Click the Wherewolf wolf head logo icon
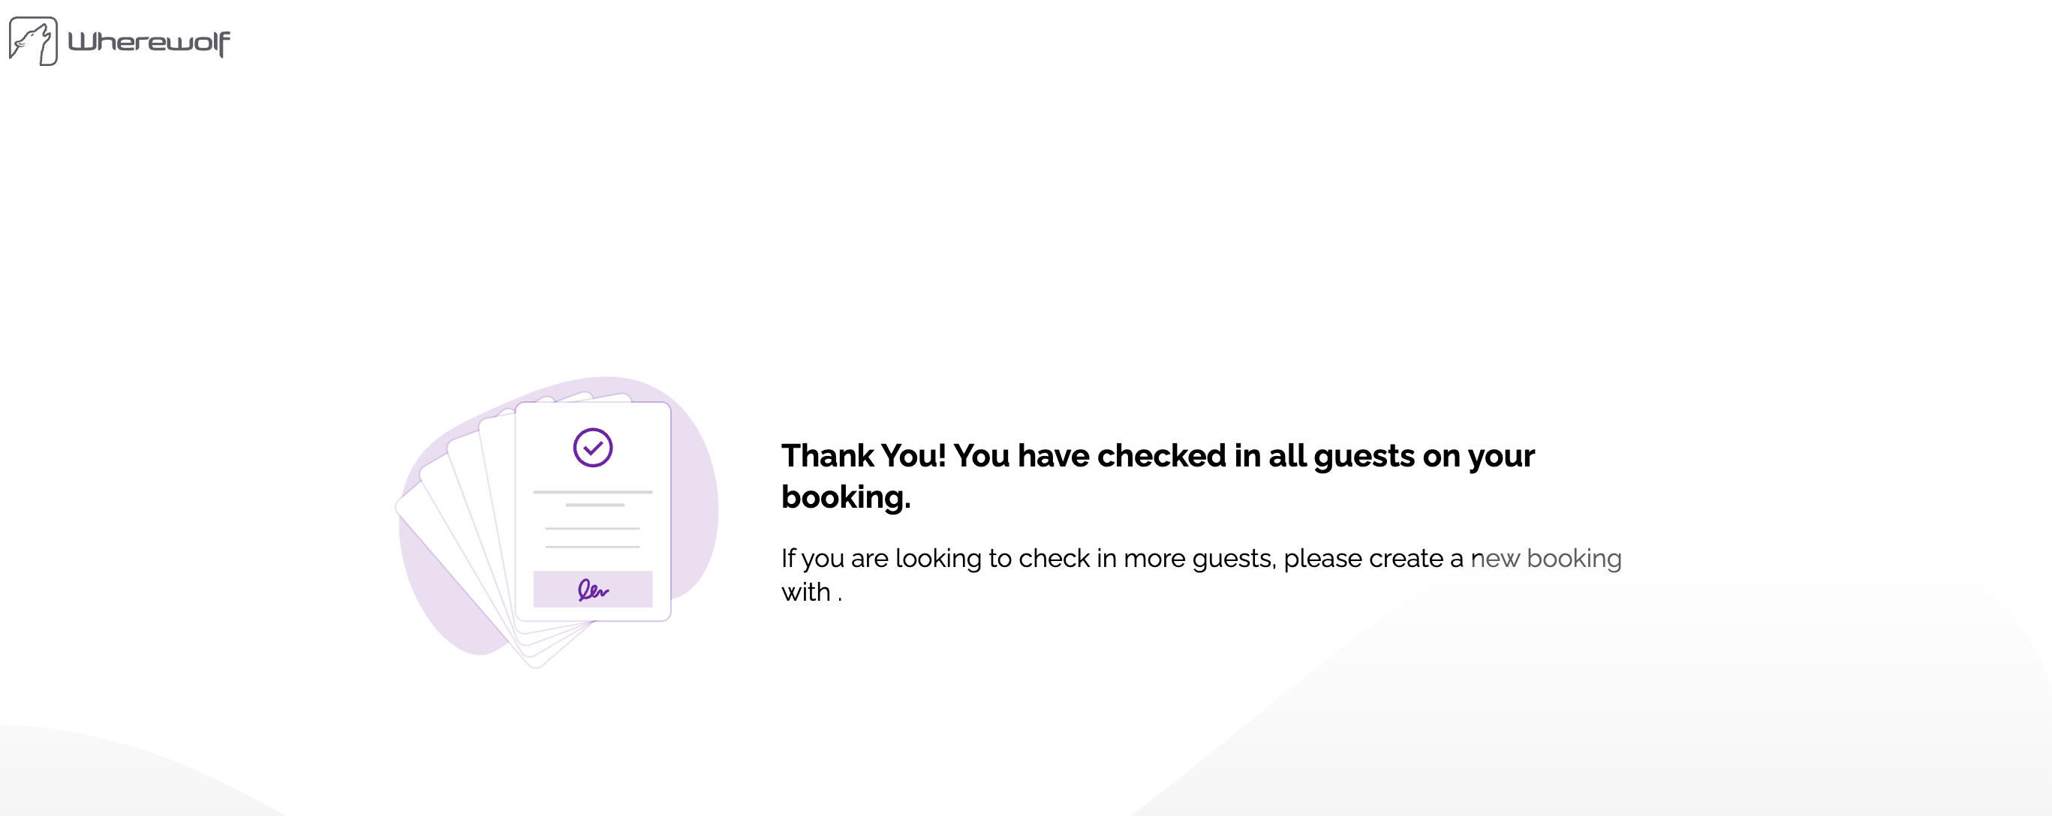Image resolution: width=2052 pixels, height=816 pixels. coord(33,41)
